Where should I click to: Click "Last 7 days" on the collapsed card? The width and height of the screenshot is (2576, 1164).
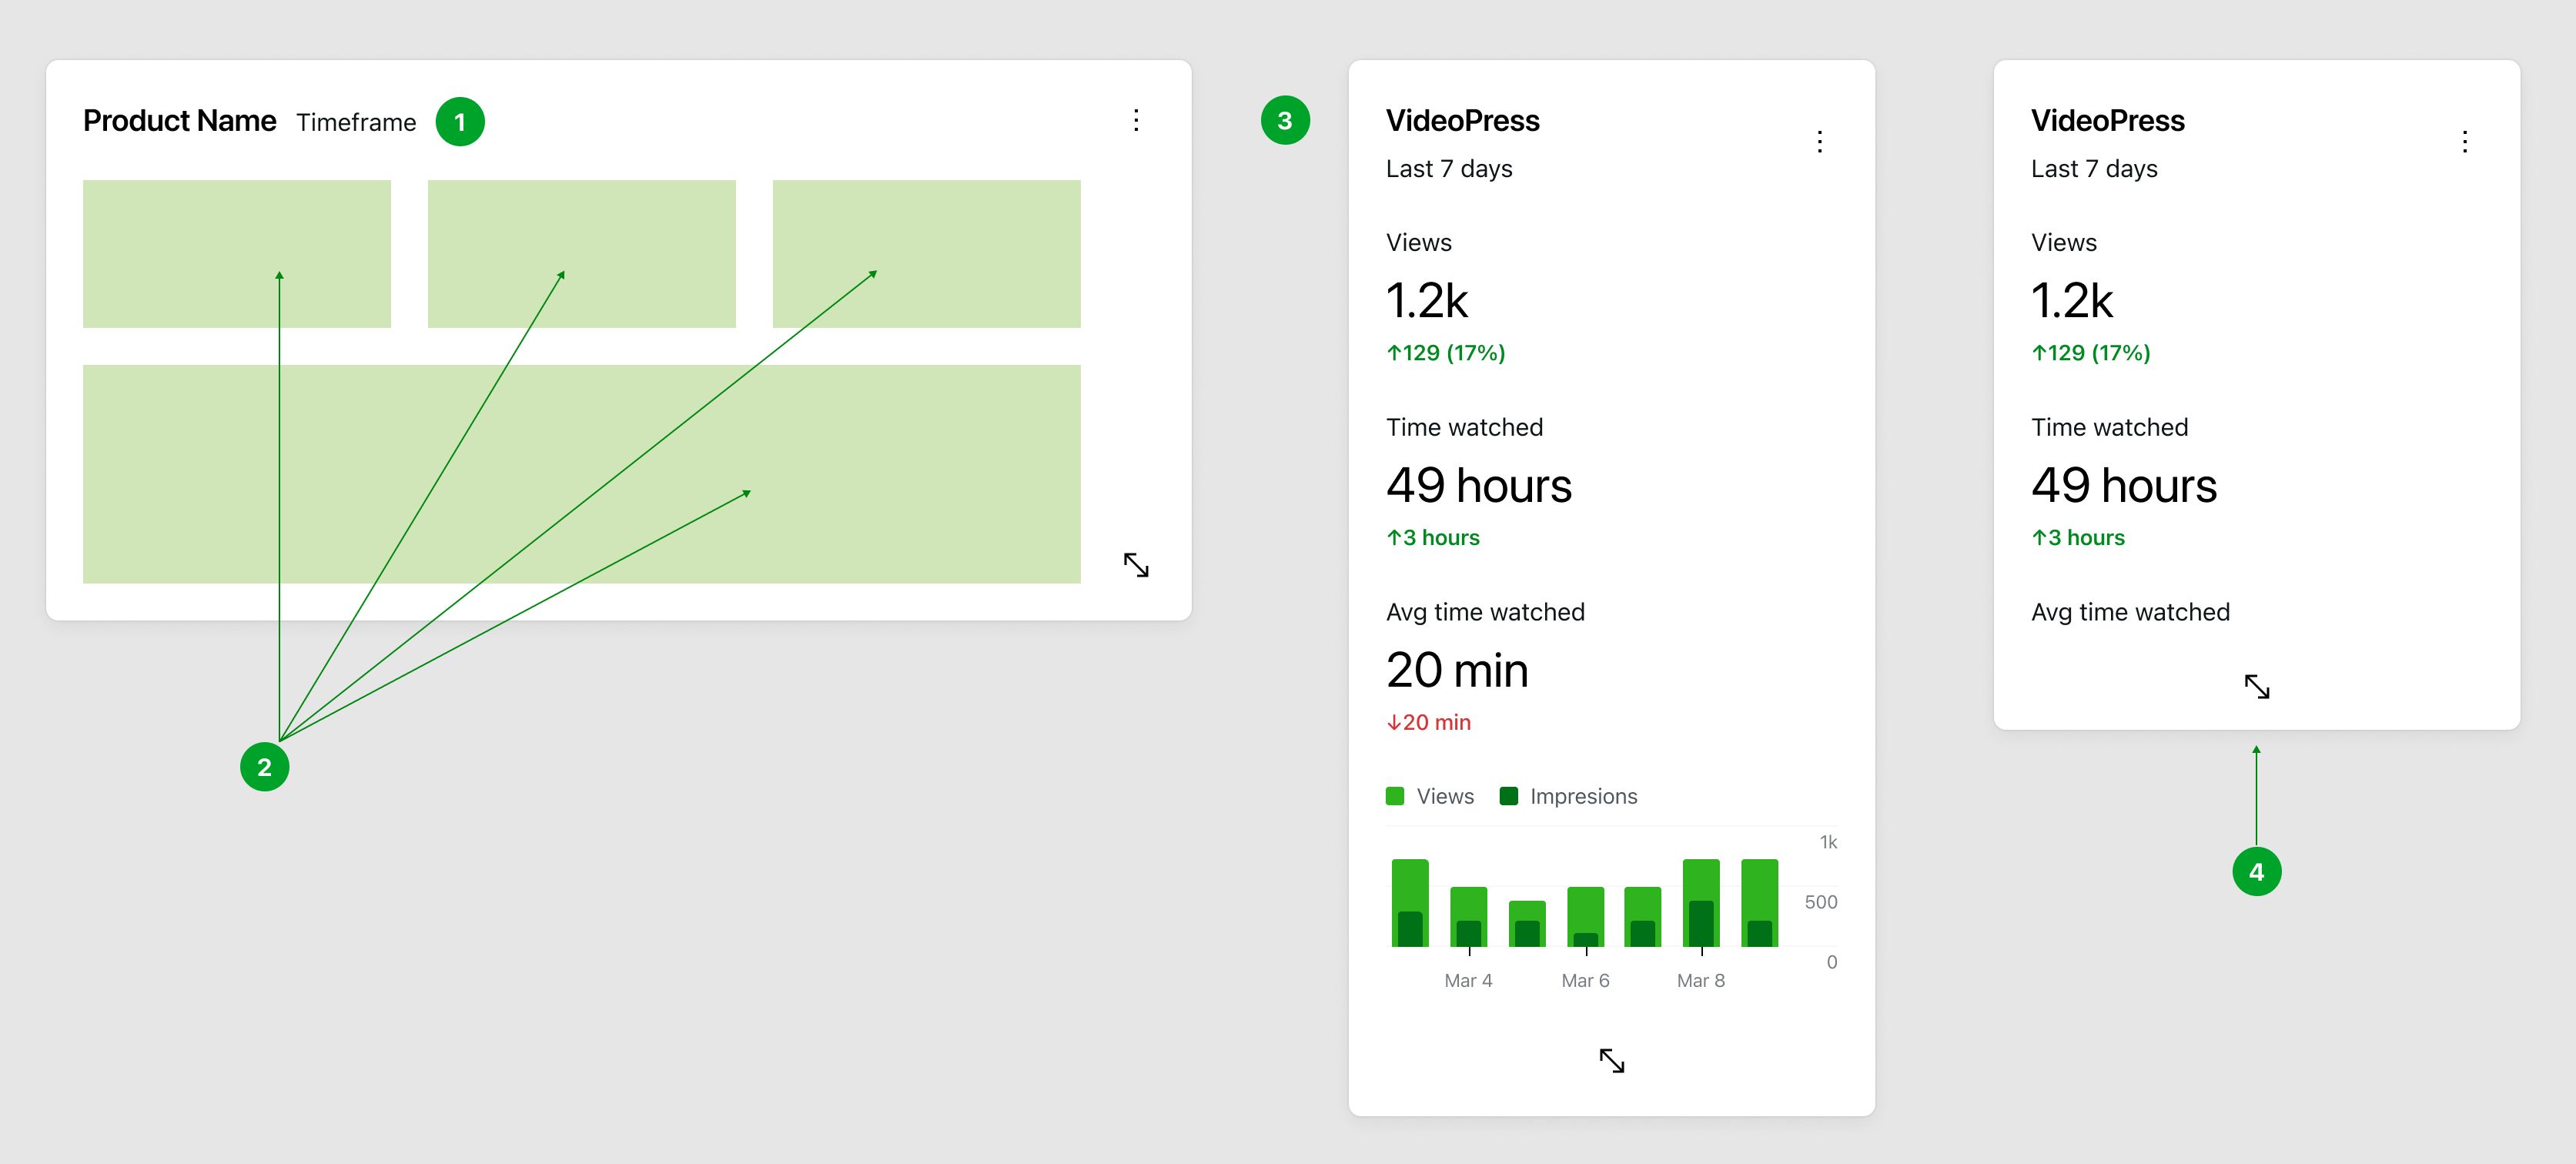click(x=2094, y=169)
